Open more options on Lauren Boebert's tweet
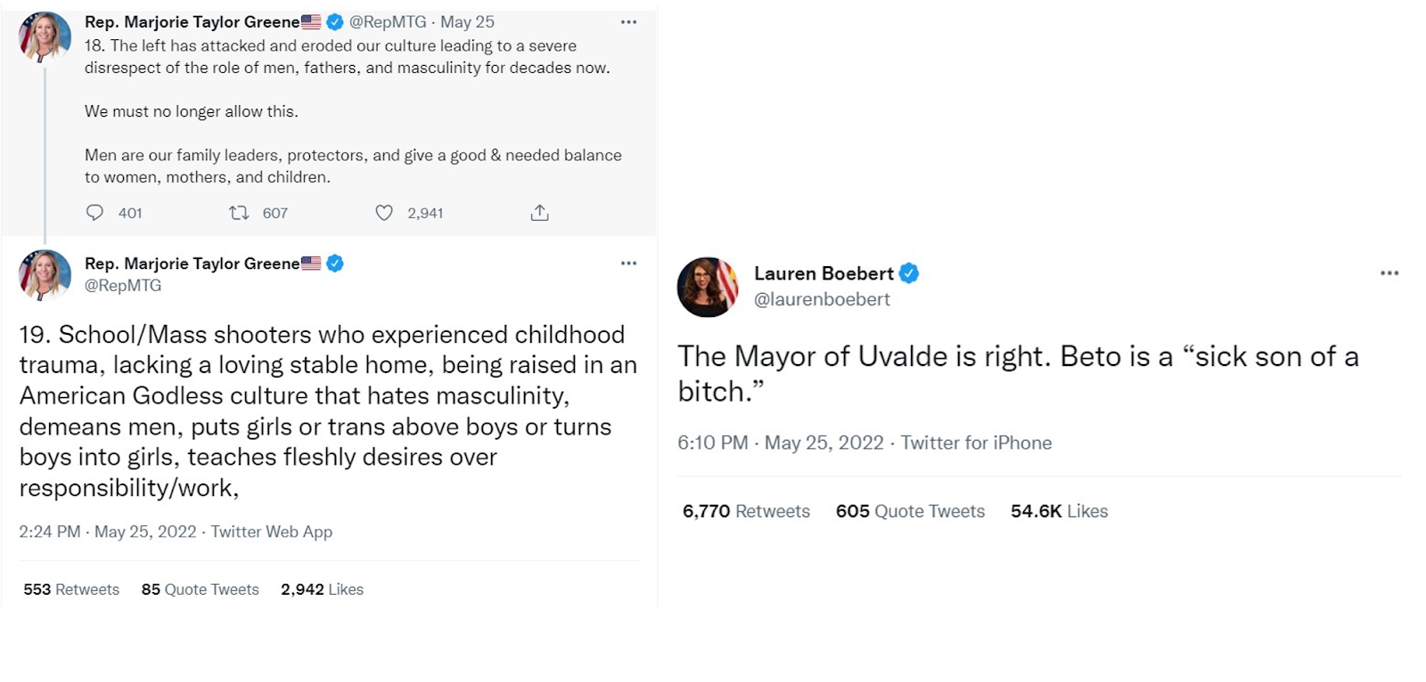This screenshot has height=682, width=1426. tap(1389, 273)
